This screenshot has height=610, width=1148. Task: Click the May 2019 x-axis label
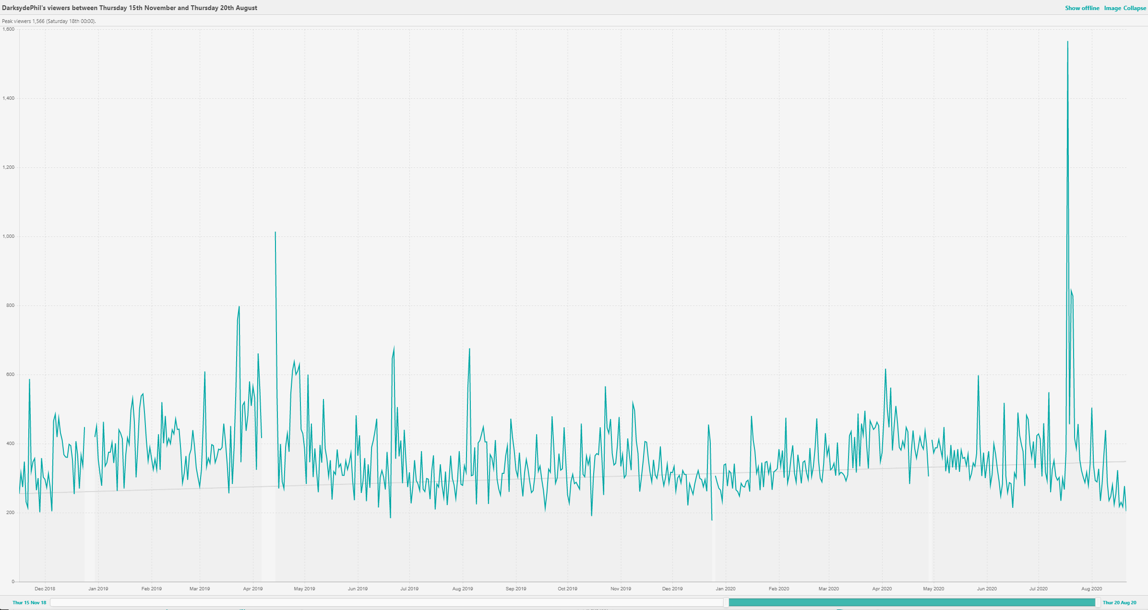tap(304, 589)
